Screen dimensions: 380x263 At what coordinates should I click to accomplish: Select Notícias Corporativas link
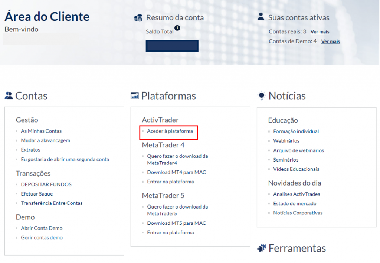298,213
